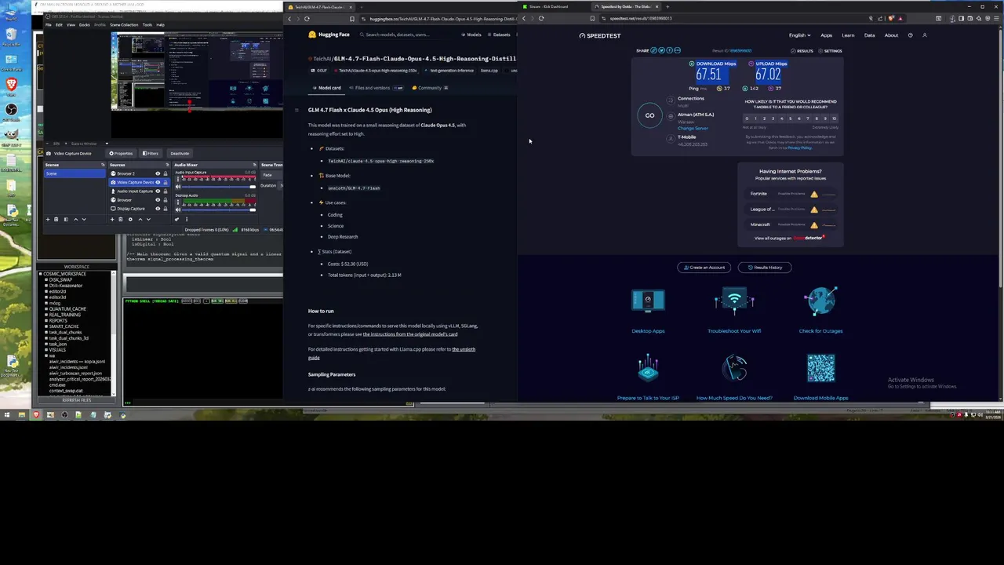
Task: Select rating 0 in T-Mobile recommendation scale
Action: pos(747,118)
